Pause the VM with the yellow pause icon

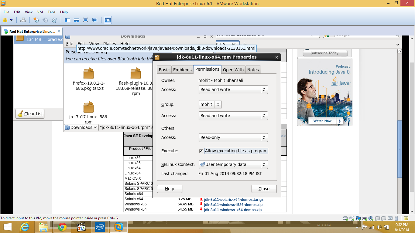click(5, 20)
